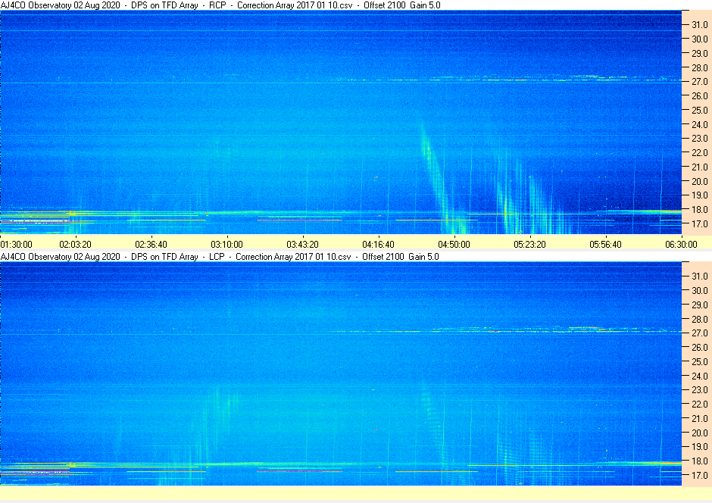Click the LCP spectrogram title text
Viewport: 712px width, 503px height.
click(x=220, y=257)
